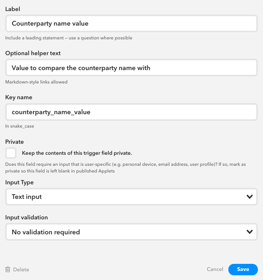The height and width of the screenshot is (280, 263).
Task: Tick the Private checkbox
Action: coord(11,153)
